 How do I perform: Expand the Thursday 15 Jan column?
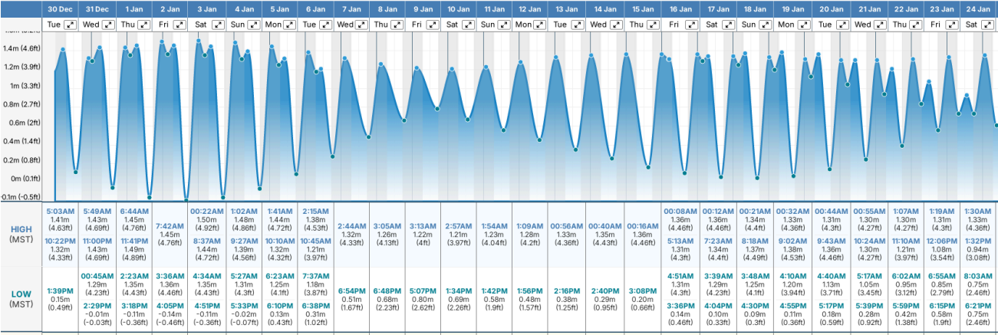coord(651,25)
